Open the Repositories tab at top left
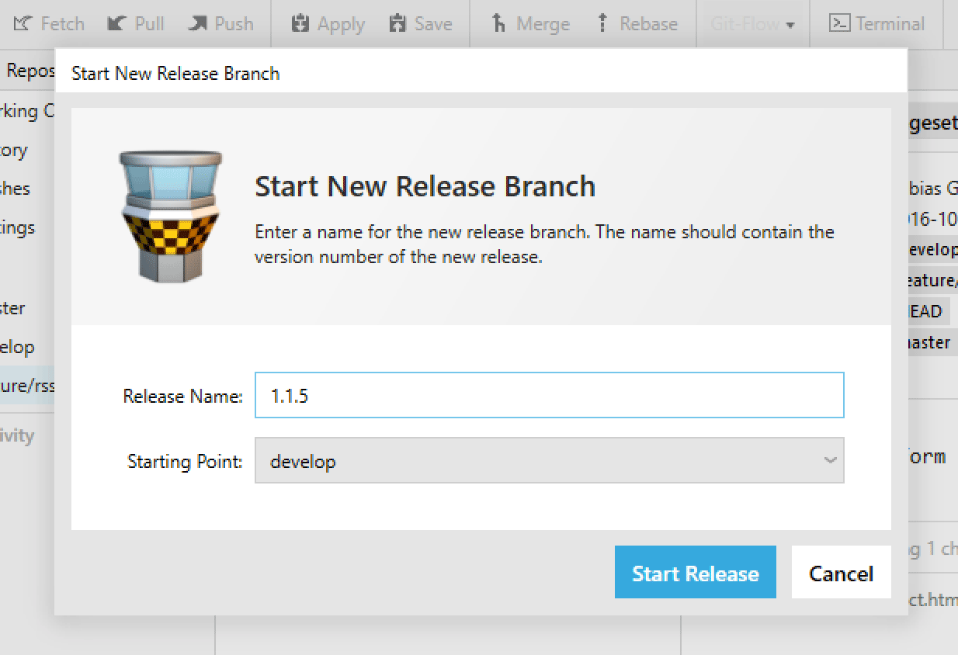The height and width of the screenshot is (655, 958). (x=30, y=71)
